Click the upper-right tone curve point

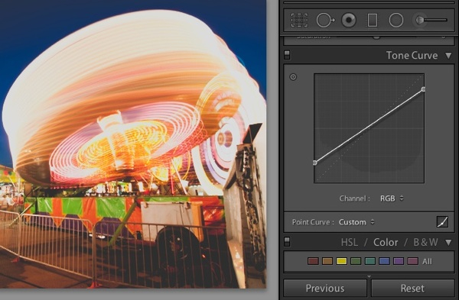pos(423,89)
